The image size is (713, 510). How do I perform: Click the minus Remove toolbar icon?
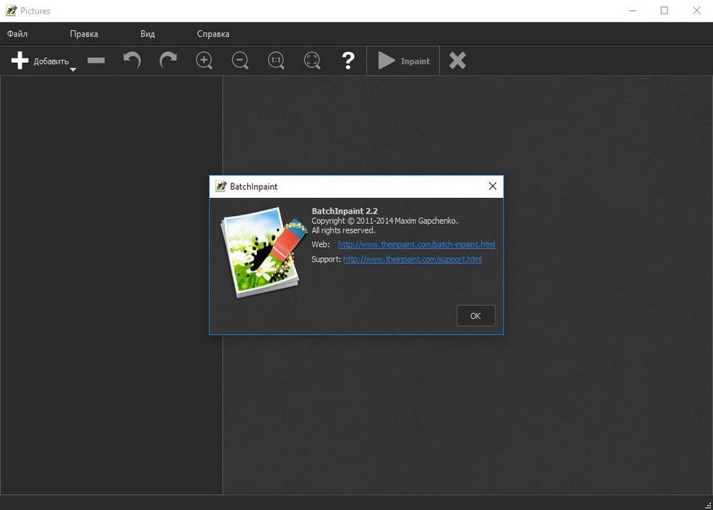[96, 61]
